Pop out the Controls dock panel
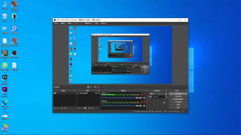Image resolution: width=241 pixels, height=135 pixels. [186, 91]
